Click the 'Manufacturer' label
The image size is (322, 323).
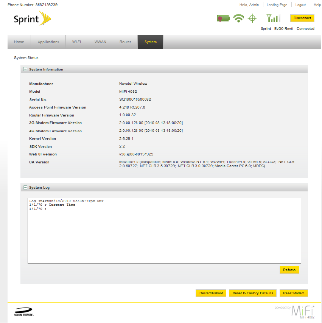[x=41, y=84]
